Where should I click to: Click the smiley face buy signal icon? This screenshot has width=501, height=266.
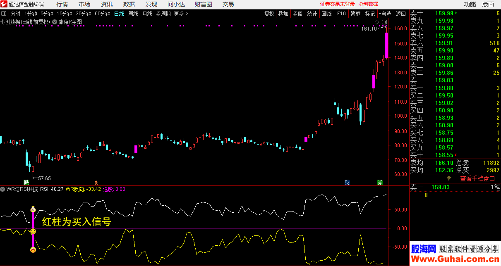[x=33, y=231]
